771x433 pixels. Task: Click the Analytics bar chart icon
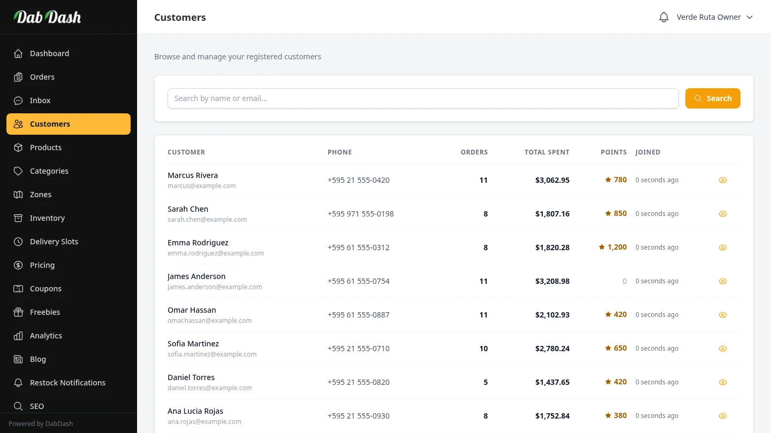[x=18, y=336]
